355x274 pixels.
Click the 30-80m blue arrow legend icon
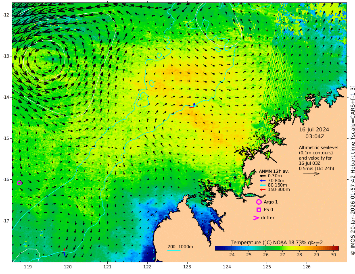point(263,181)
